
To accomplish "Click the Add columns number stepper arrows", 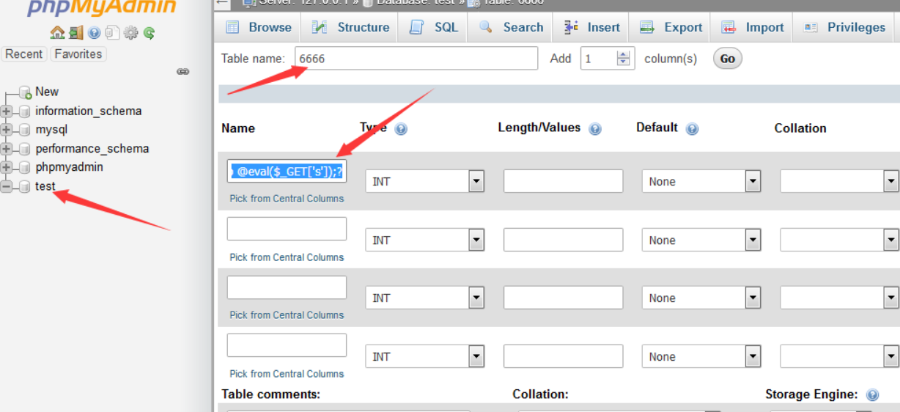I will coord(624,59).
